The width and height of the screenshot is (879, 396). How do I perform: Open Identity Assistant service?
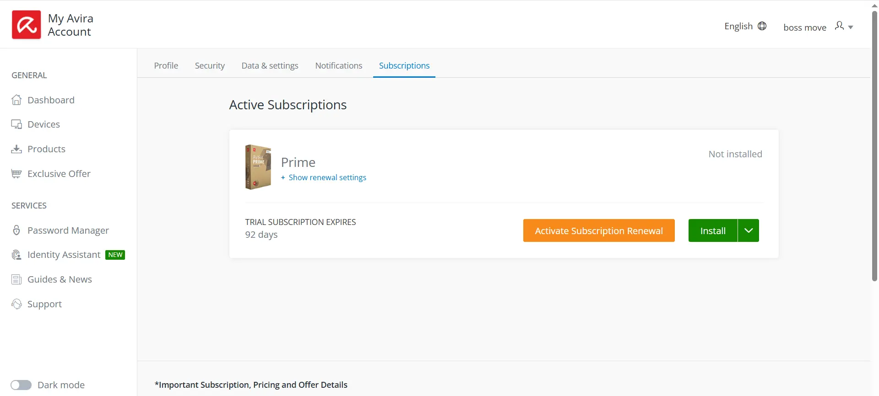[x=64, y=255]
